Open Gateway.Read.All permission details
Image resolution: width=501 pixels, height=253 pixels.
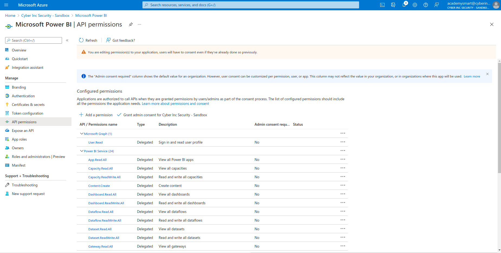pos(100,246)
